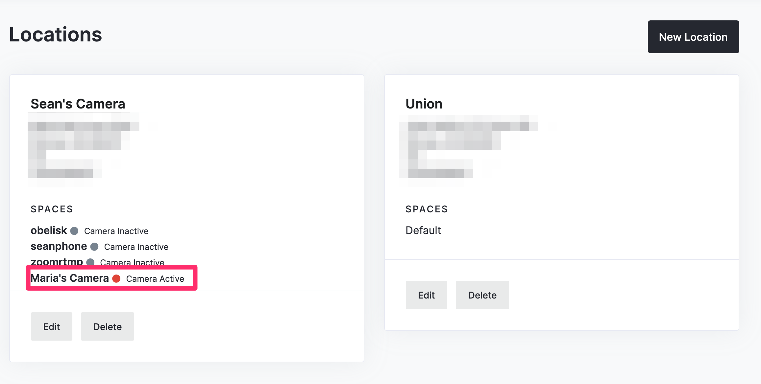Click the Camera Active status label
This screenshot has height=384, width=761.
pyautogui.click(x=155, y=279)
